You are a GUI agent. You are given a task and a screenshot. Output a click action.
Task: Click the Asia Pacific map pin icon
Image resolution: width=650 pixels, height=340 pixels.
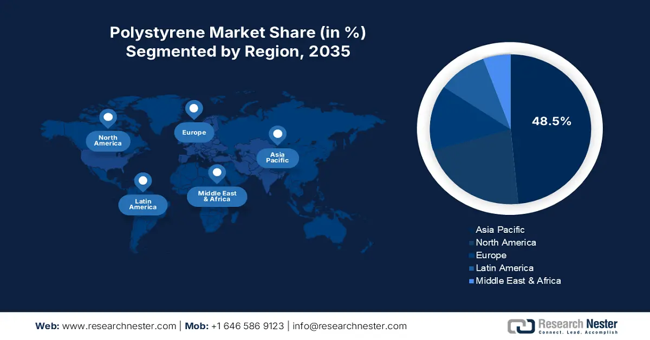(x=278, y=135)
